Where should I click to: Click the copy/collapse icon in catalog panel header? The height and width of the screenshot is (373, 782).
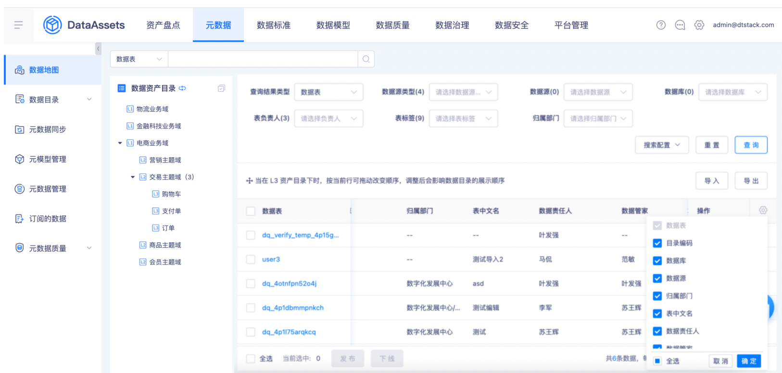coord(221,88)
